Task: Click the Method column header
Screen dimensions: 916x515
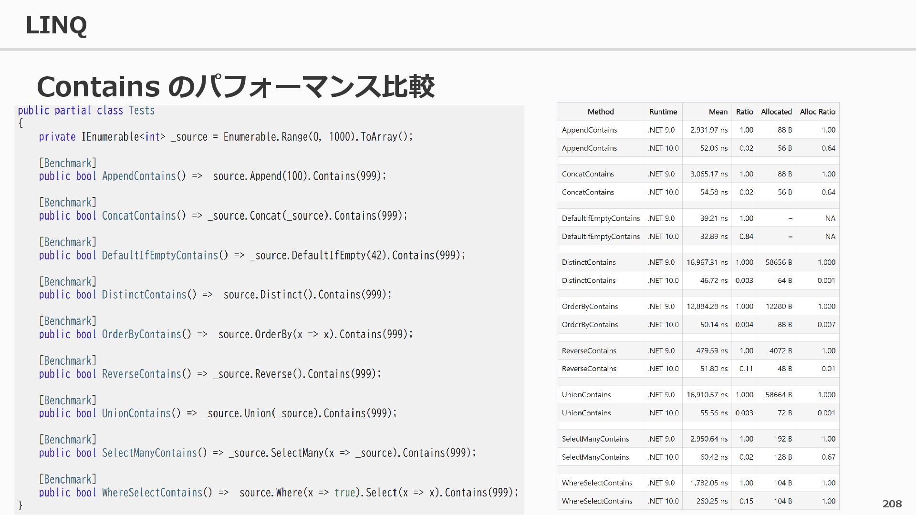Action: tap(600, 112)
